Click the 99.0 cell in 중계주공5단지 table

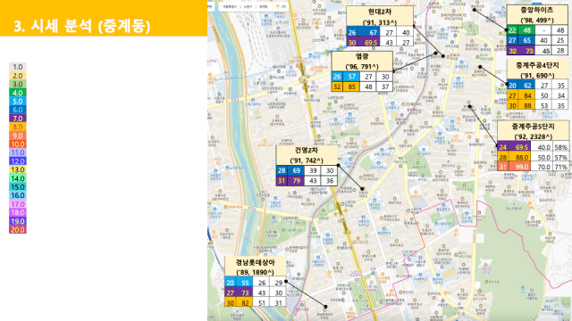pyautogui.click(x=519, y=167)
